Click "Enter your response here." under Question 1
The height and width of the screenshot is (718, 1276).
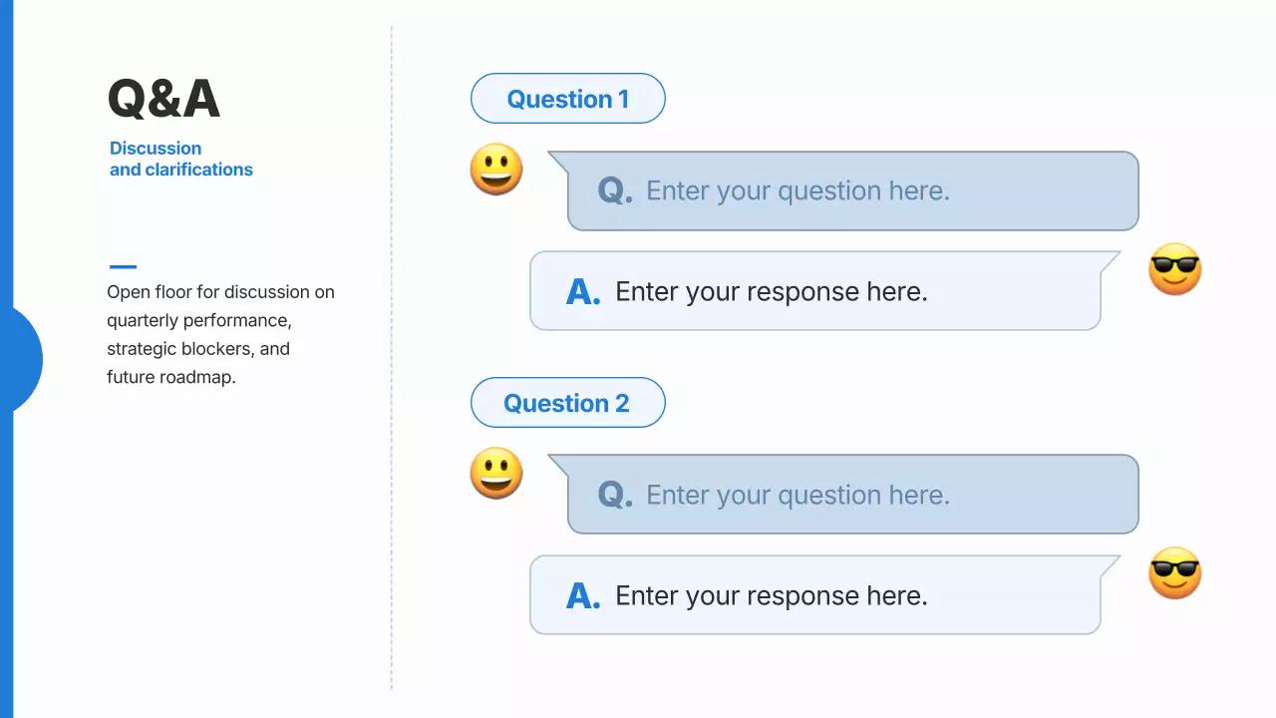tap(772, 291)
